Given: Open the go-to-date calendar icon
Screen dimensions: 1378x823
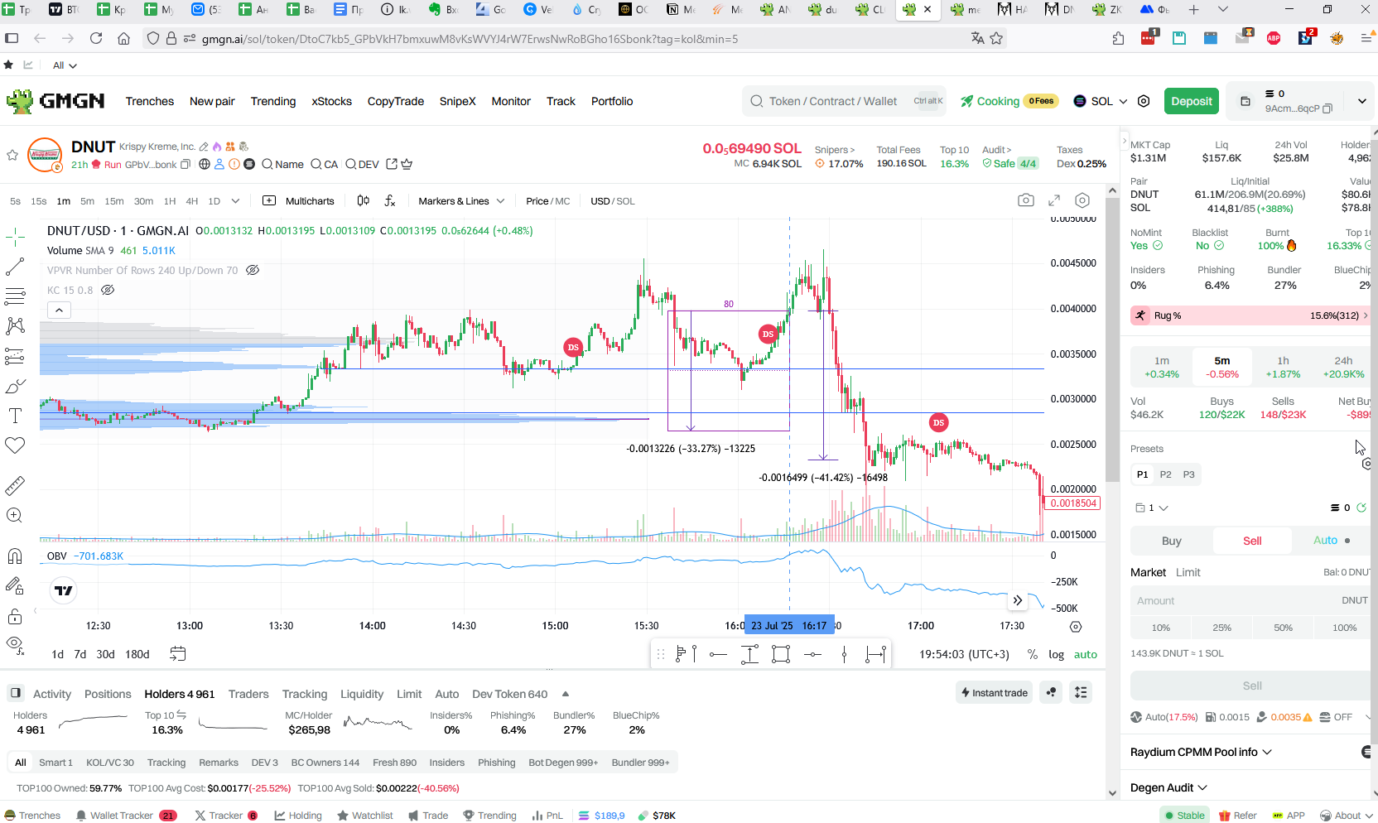Looking at the screenshot, I should click(x=177, y=653).
